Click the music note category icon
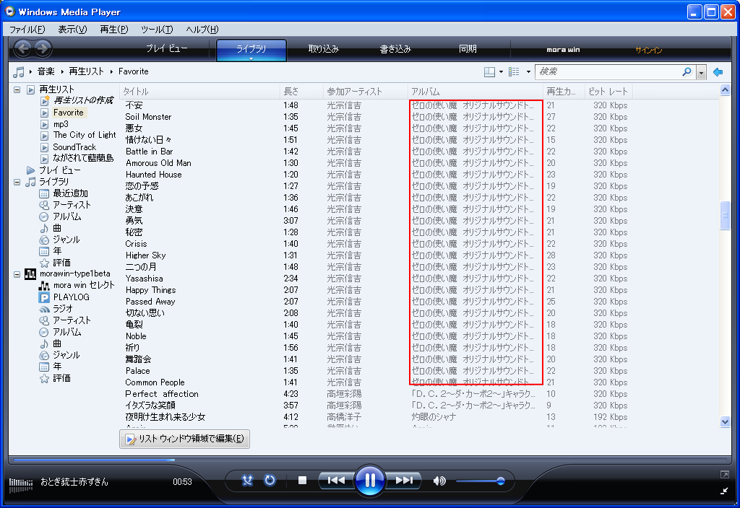The height and width of the screenshot is (508, 740). coord(19,71)
